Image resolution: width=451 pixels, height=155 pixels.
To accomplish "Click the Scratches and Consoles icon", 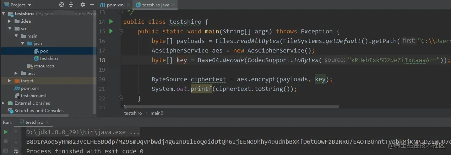I will pos(10,111).
